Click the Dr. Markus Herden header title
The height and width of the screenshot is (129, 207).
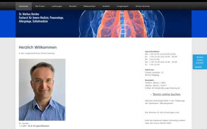[29, 14]
